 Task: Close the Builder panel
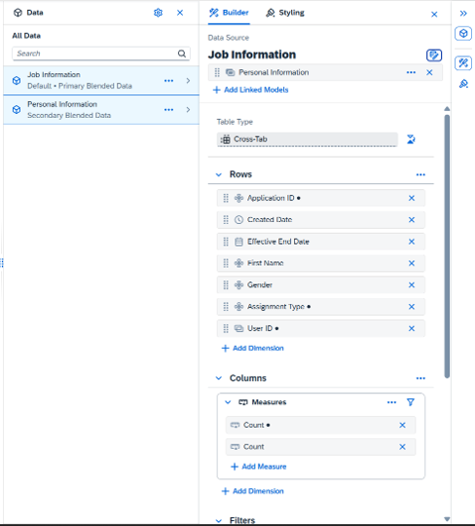click(434, 15)
